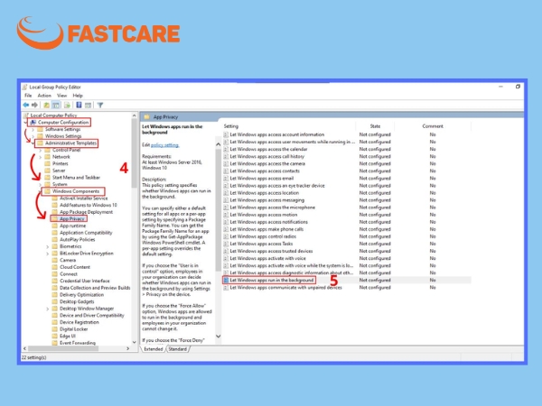Click the Filter funnel toolbar icon
Viewport: 542px width, 406px height.
click(100, 105)
